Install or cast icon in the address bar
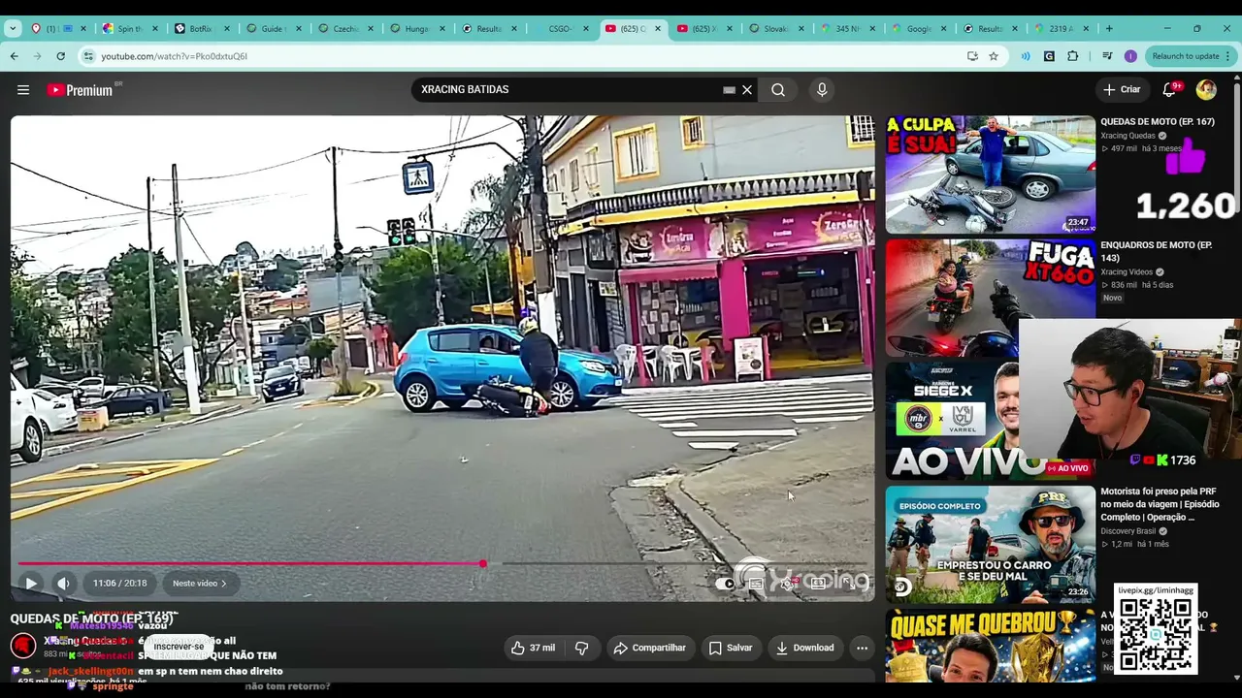Image resolution: width=1242 pixels, height=698 pixels. [x=972, y=56]
